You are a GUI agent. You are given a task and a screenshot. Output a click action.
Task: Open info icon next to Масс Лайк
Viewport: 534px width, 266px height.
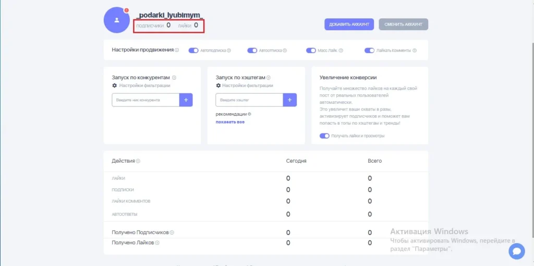(341, 51)
